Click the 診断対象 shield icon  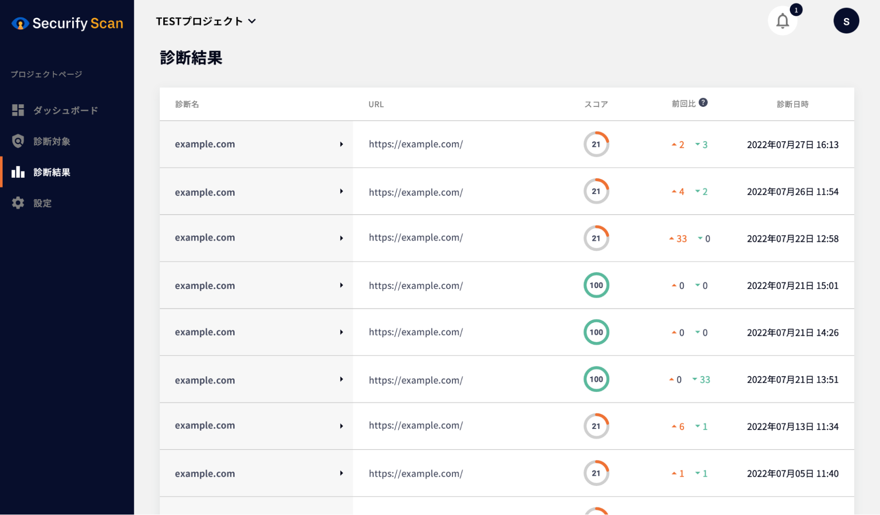(x=18, y=141)
